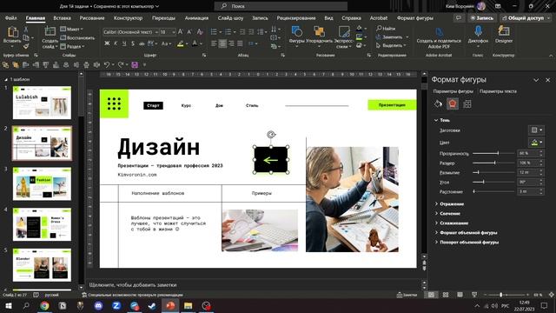Switch to Слайд-шоу tab
Viewport: 556px width, 313px height.
click(x=230, y=18)
